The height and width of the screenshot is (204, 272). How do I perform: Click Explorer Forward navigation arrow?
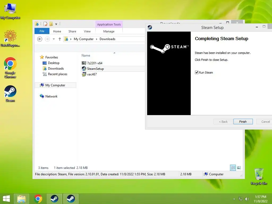47,39
